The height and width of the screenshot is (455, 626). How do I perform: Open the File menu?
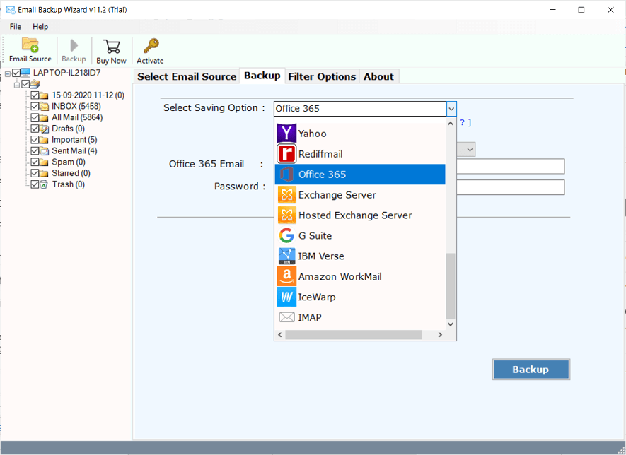point(15,26)
